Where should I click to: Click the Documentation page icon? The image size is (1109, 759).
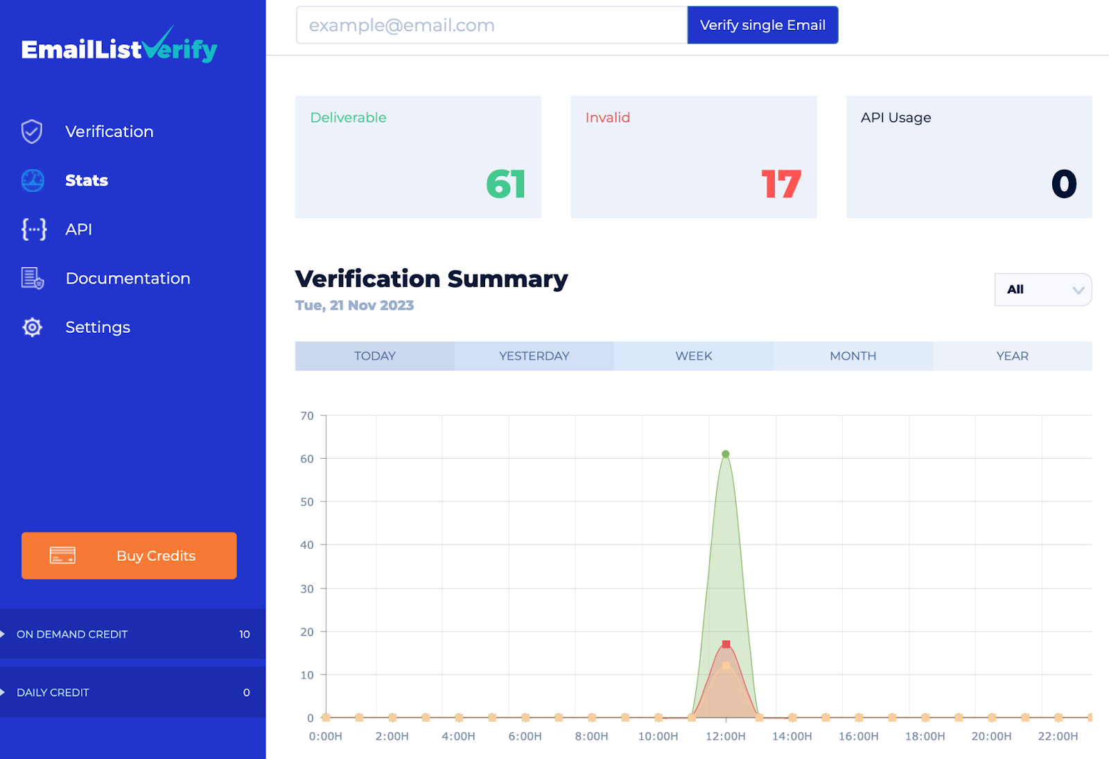click(x=33, y=278)
